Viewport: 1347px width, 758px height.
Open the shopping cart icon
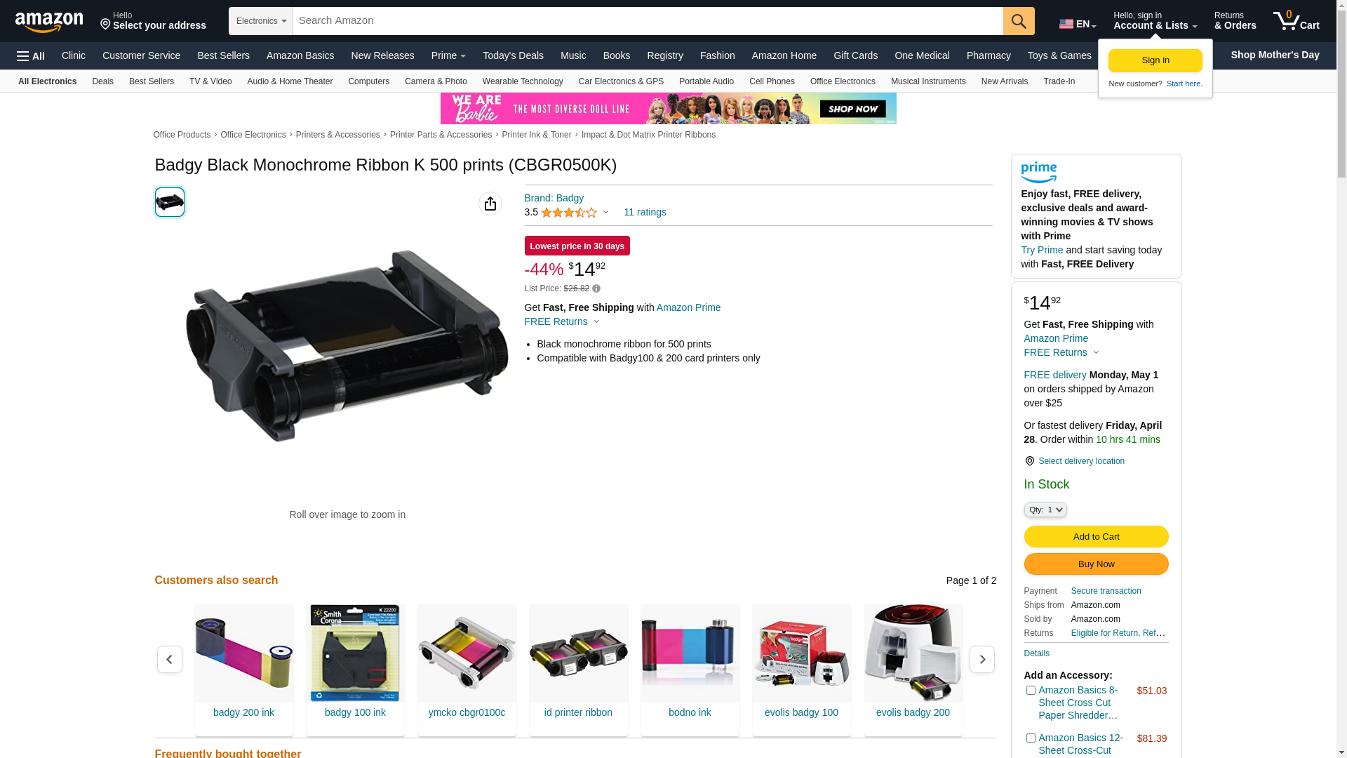(x=1296, y=21)
